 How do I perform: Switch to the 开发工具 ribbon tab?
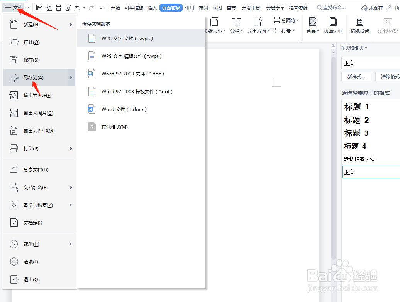coord(251,8)
